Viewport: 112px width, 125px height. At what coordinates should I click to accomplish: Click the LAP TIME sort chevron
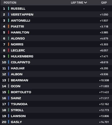tap(85, 2)
